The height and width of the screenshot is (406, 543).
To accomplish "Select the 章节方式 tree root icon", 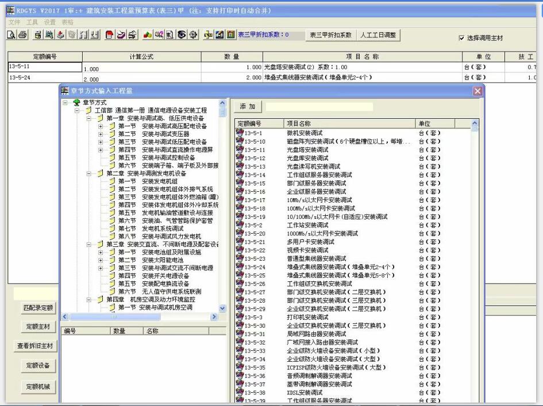I will point(76,103).
